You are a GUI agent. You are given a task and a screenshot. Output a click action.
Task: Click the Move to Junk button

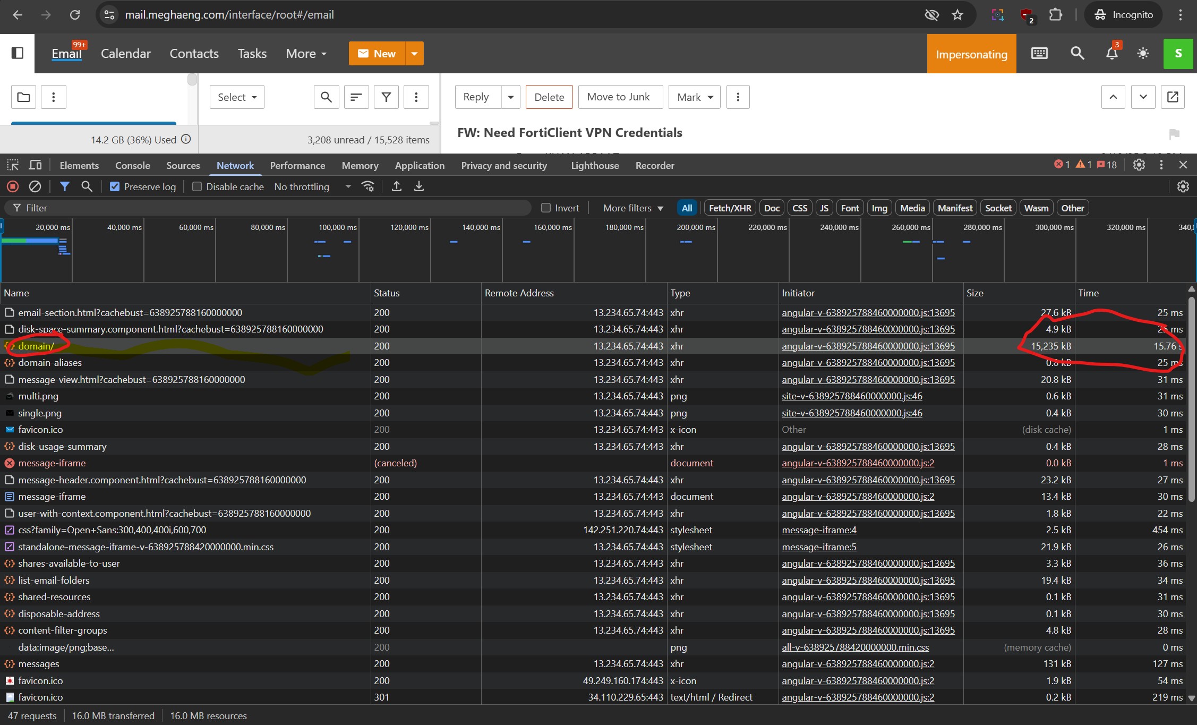[619, 97]
